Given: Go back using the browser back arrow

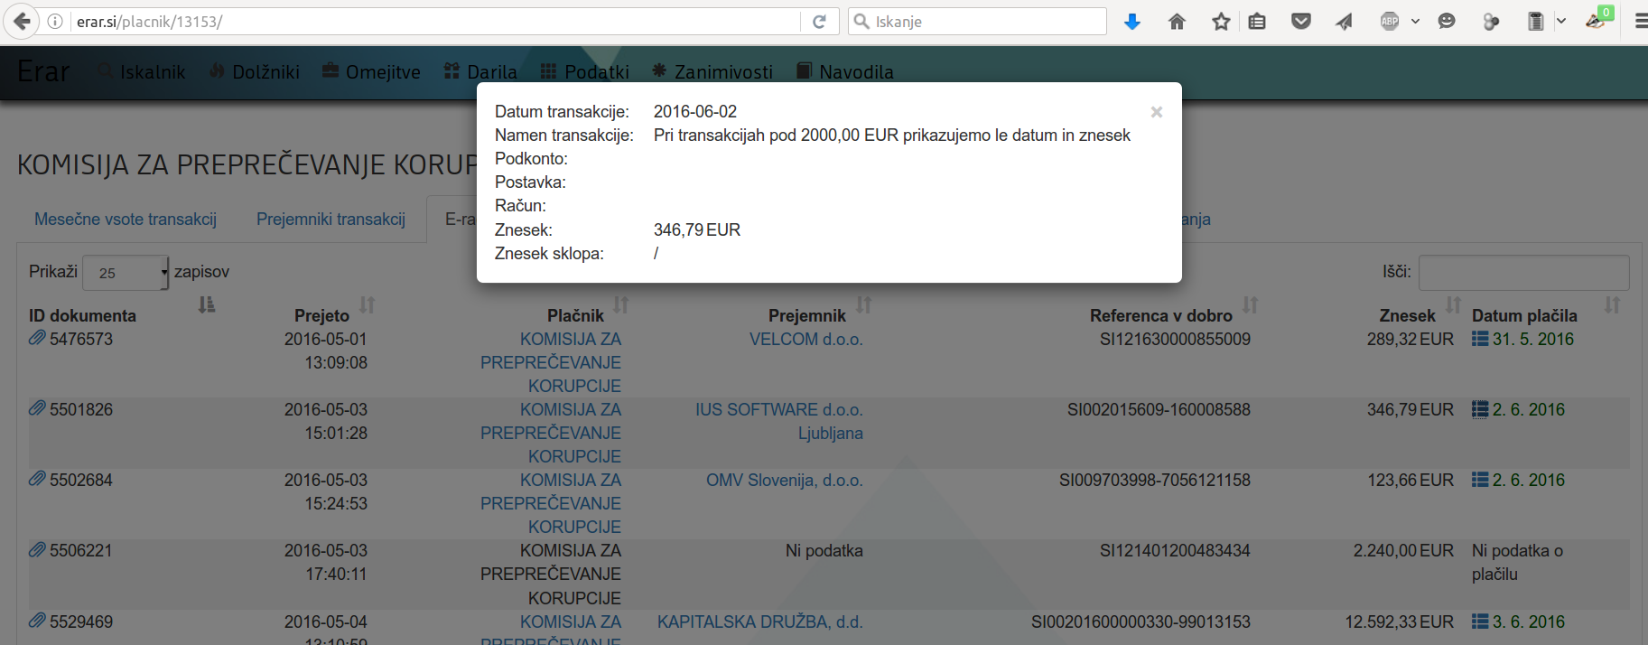Looking at the screenshot, I should point(22,22).
